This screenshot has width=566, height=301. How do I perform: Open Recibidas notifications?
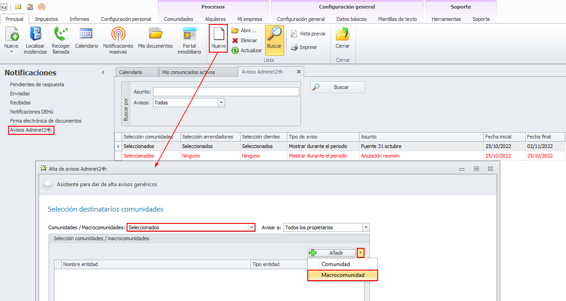pos(20,103)
